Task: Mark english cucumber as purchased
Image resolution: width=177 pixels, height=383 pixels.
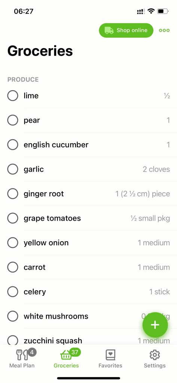Action: (13, 145)
